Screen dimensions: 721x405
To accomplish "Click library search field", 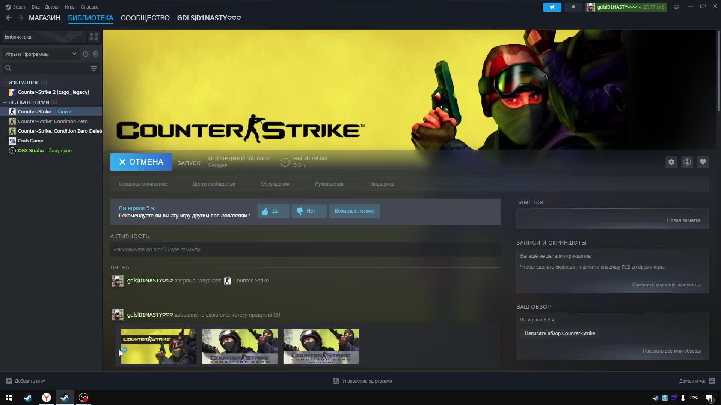I will 45,68.
